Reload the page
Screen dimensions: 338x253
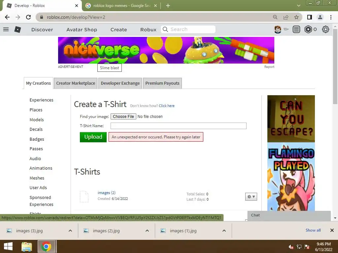28,17
